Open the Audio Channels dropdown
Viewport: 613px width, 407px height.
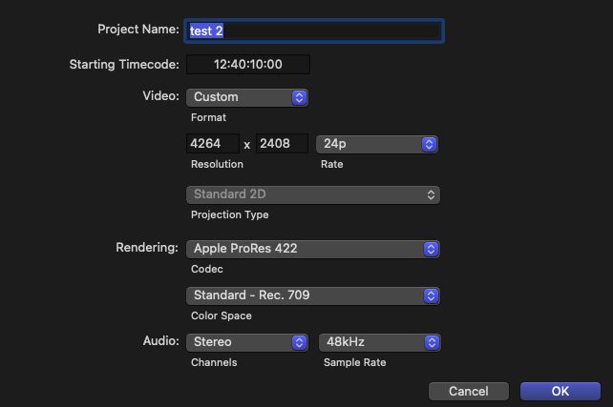245,341
